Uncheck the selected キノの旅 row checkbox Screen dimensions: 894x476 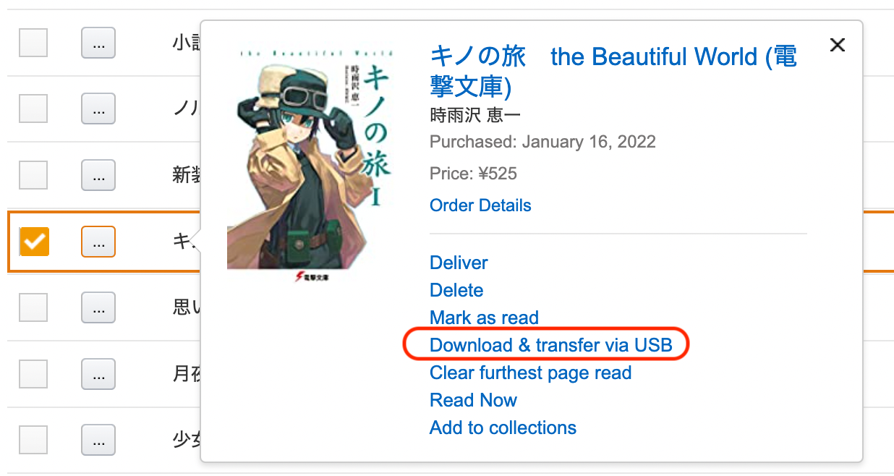[33, 241]
